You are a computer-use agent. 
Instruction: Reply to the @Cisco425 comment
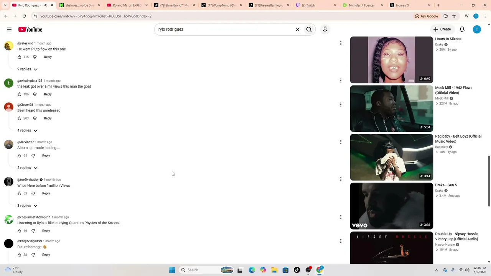[48, 118]
